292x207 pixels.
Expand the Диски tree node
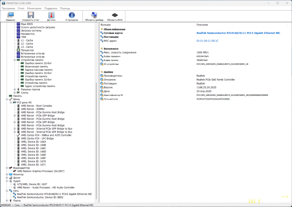pos(7,177)
